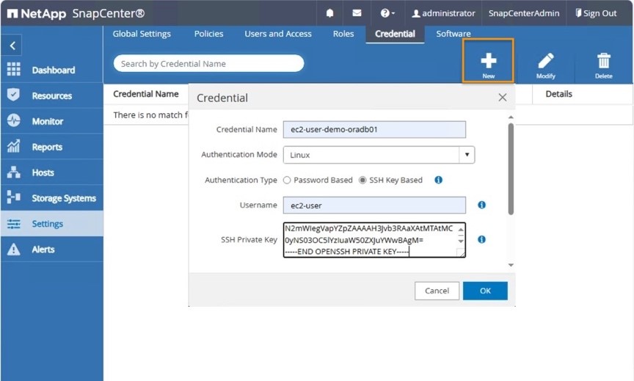Click the Cancel button
Viewport: 634px width, 381px height.
[437, 291]
